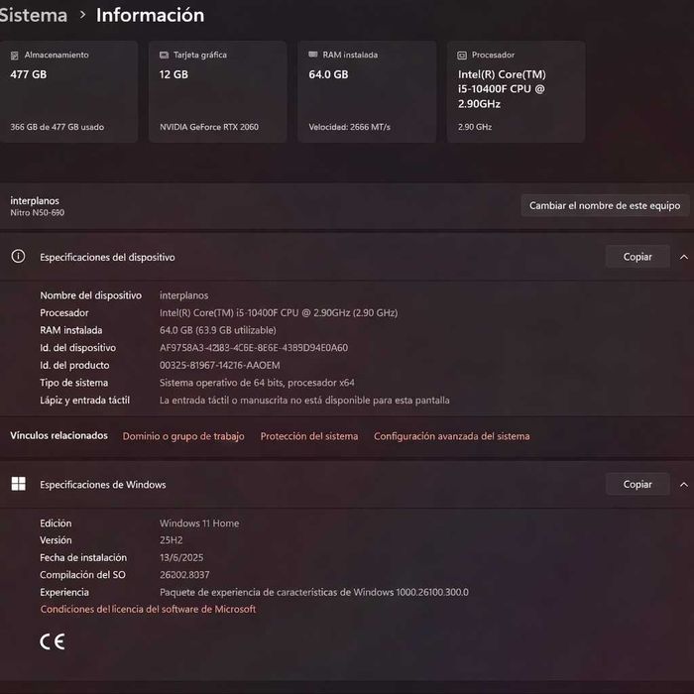Open the Tarjeta gráfica 12 GB card
This screenshot has height=694, width=694.
click(x=218, y=91)
